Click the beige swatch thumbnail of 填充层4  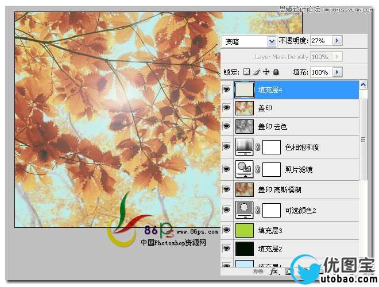tap(245, 90)
